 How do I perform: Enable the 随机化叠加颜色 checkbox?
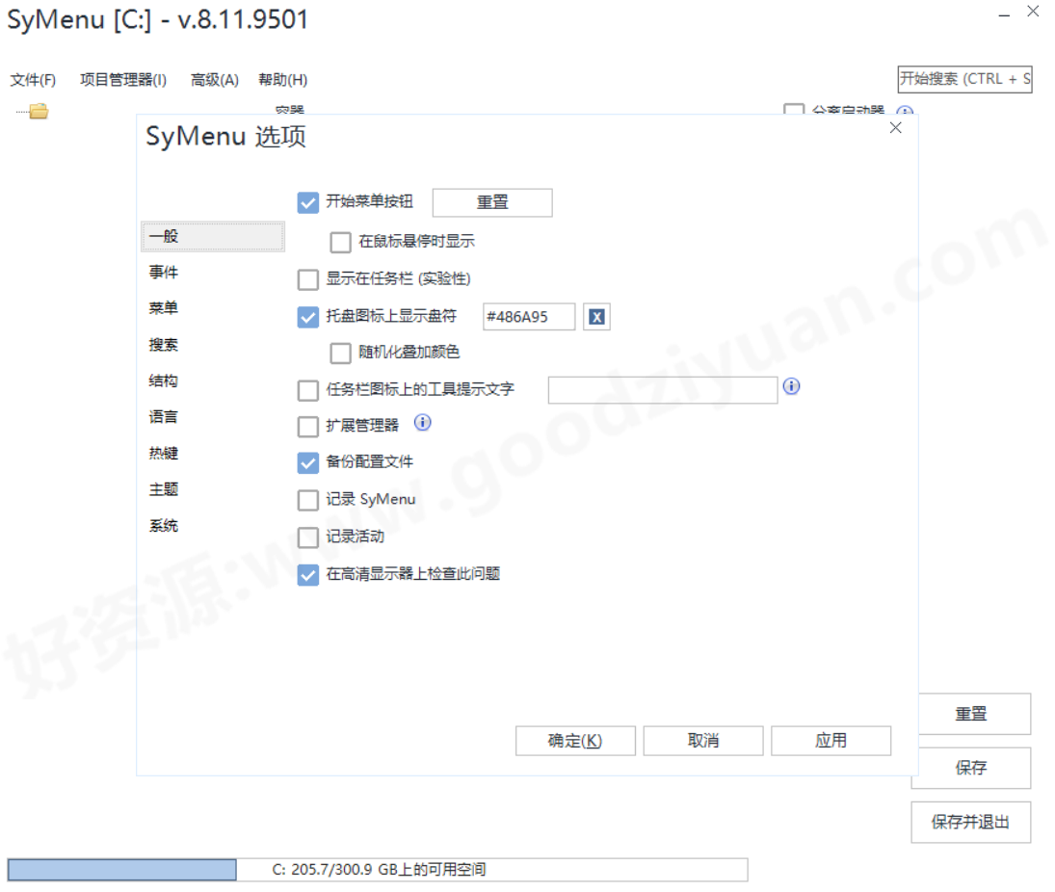pos(340,353)
